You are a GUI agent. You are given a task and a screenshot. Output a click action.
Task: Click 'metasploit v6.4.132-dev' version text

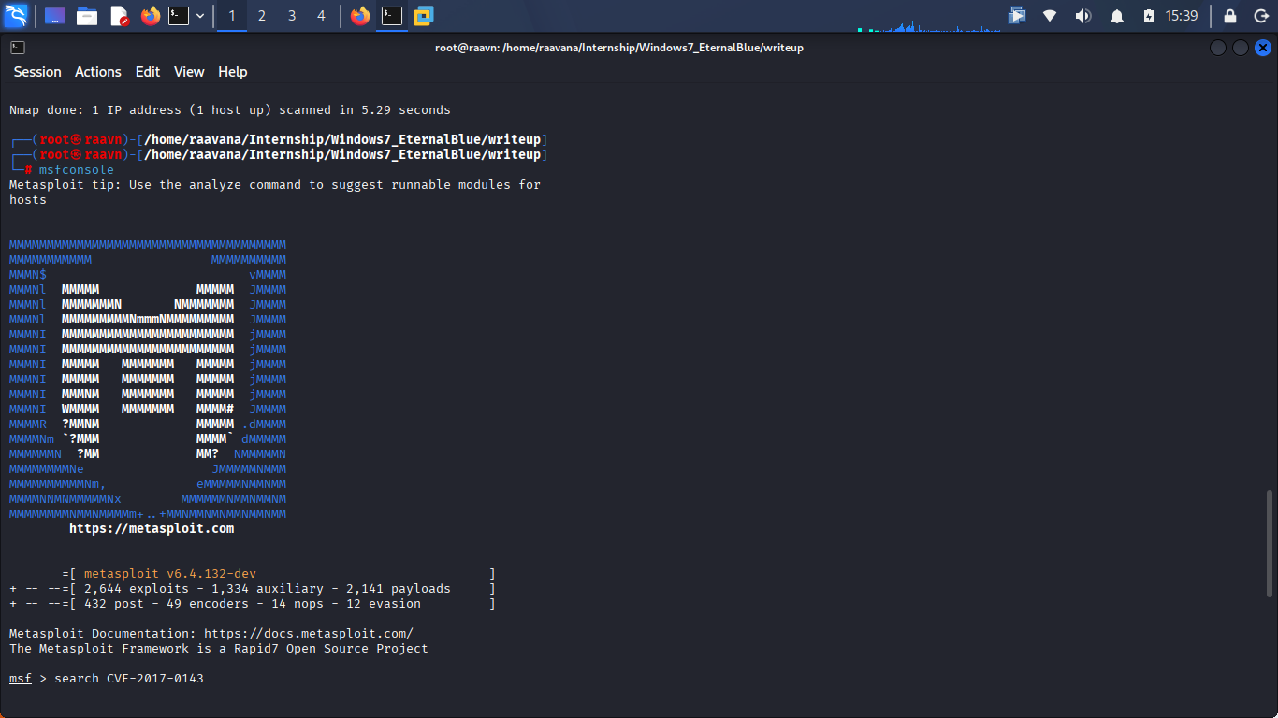tap(170, 573)
